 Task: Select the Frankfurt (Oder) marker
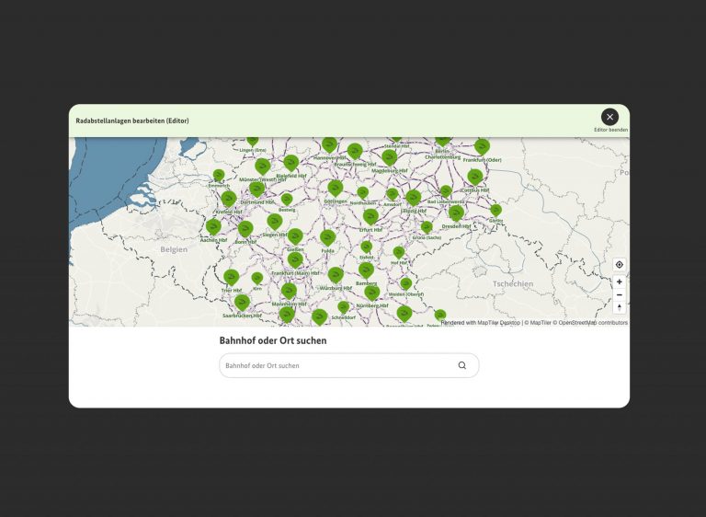(x=482, y=146)
